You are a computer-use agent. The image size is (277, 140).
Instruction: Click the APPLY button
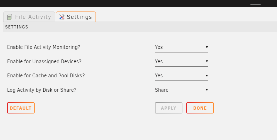[x=169, y=108]
